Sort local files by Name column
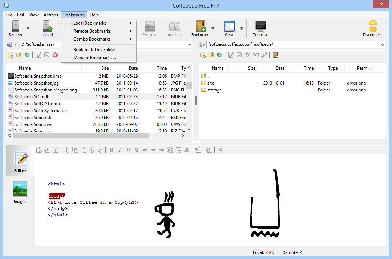 [x=44, y=68]
